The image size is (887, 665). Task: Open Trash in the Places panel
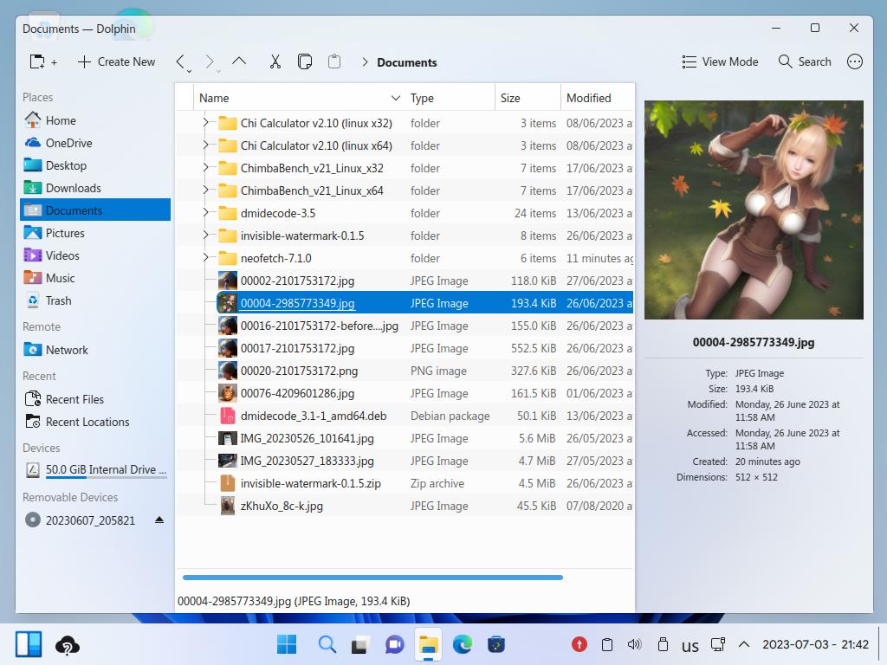58,300
